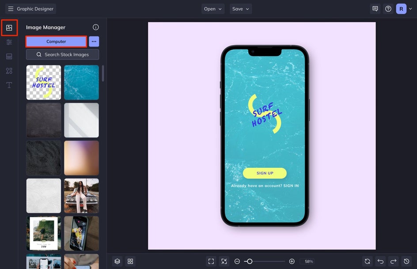Screen dimensions: 417x269
Task: Open the Templates sidebar icon
Action: (x=9, y=57)
